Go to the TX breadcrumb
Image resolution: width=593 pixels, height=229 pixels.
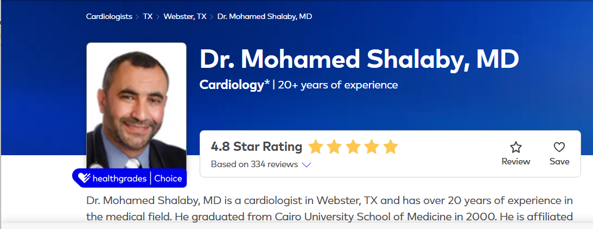tap(148, 16)
